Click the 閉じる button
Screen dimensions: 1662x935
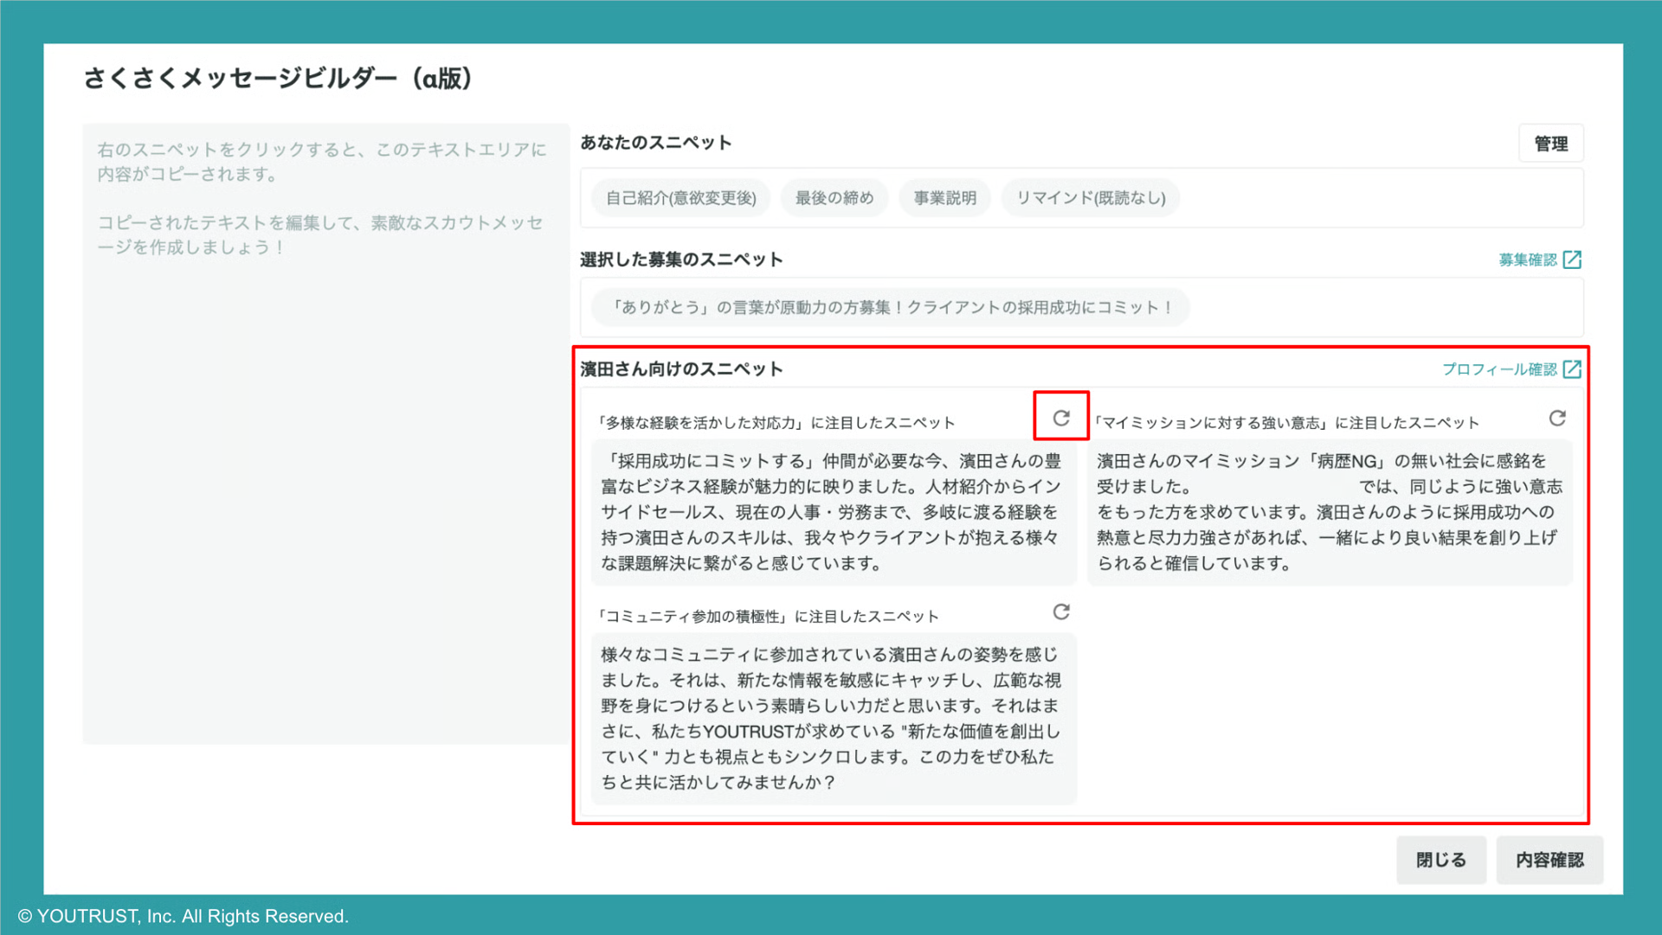(1441, 860)
